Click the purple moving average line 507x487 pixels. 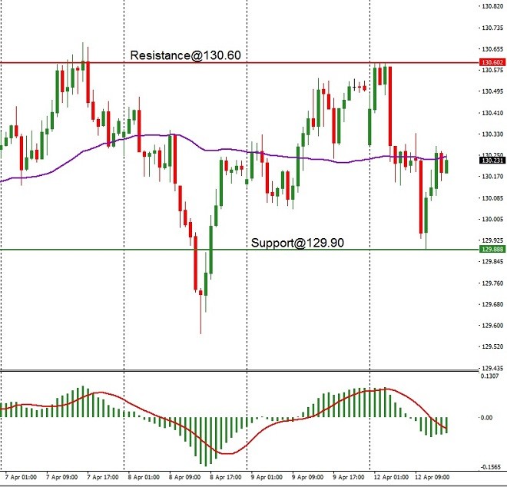pos(223,150)
